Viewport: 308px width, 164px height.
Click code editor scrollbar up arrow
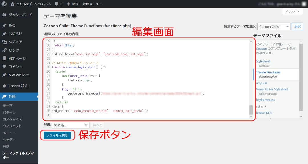pos(251,42)
